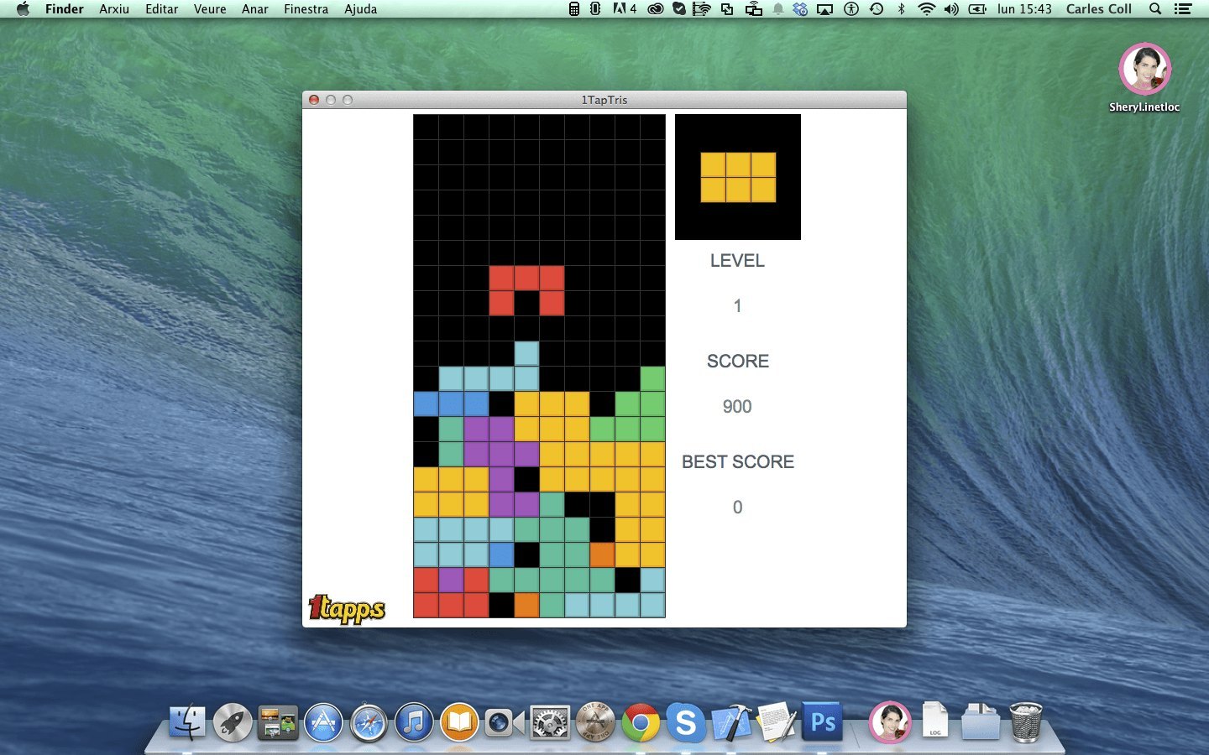Click the clock showing lun 15:43
Screen dimensions: 1209x755
pyautogui.click(x=1026, y=9)
